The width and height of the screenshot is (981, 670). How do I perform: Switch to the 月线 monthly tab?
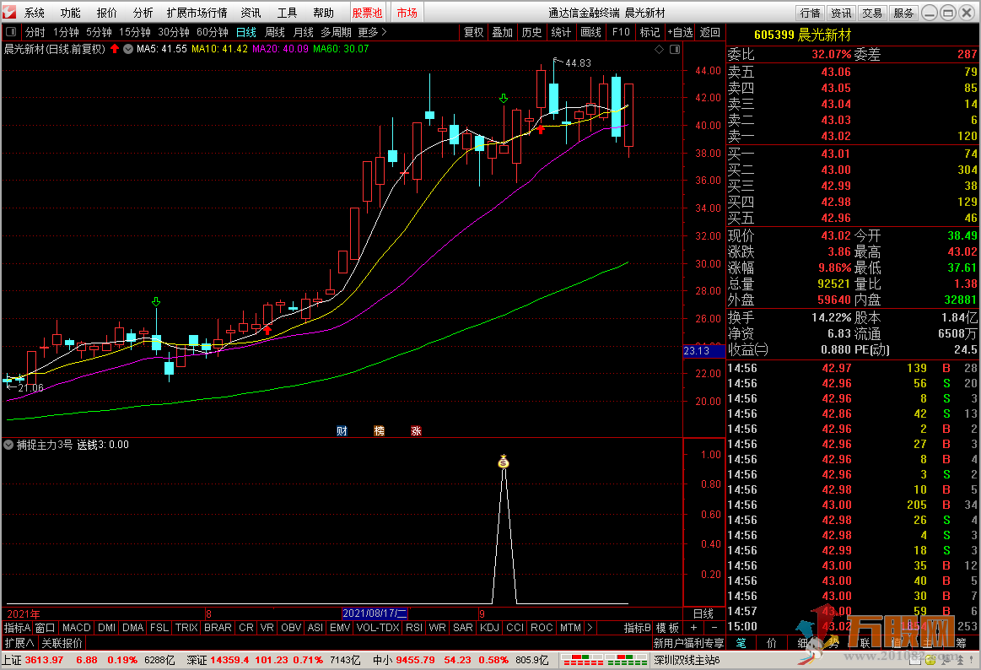tap(304, 32)
